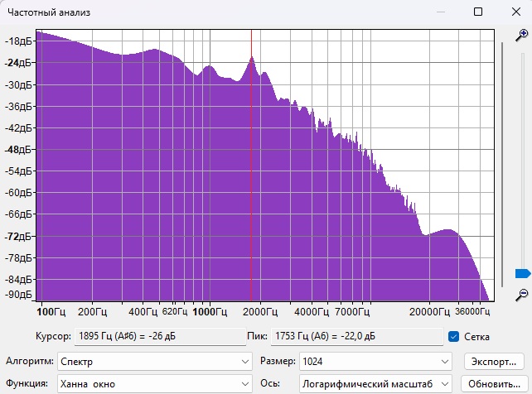Click the -18дБ axis label

[19, 41]
